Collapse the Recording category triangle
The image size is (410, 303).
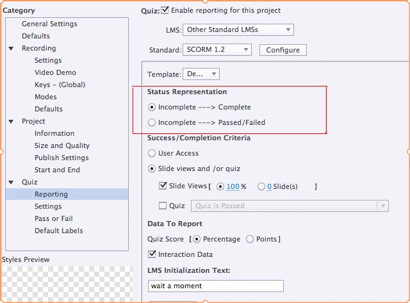(11, 49)
